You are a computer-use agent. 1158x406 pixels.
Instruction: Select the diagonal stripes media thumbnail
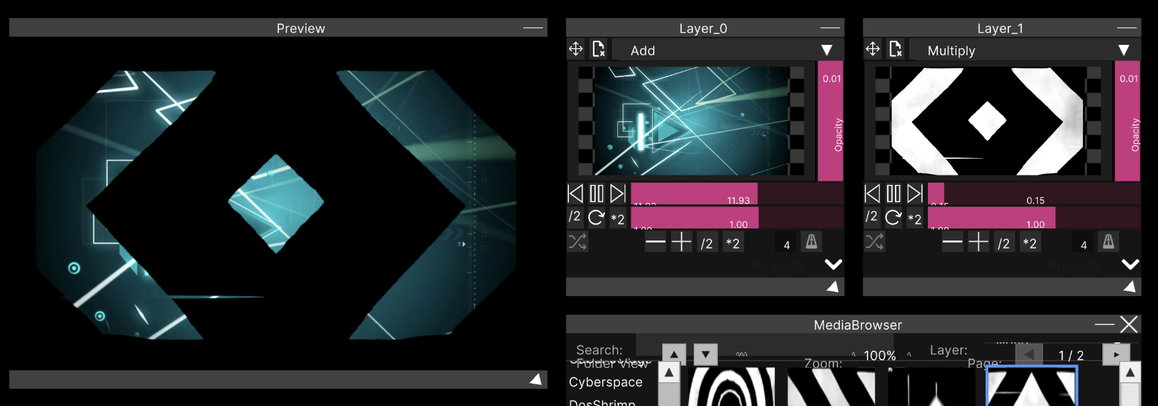(831, 387)
